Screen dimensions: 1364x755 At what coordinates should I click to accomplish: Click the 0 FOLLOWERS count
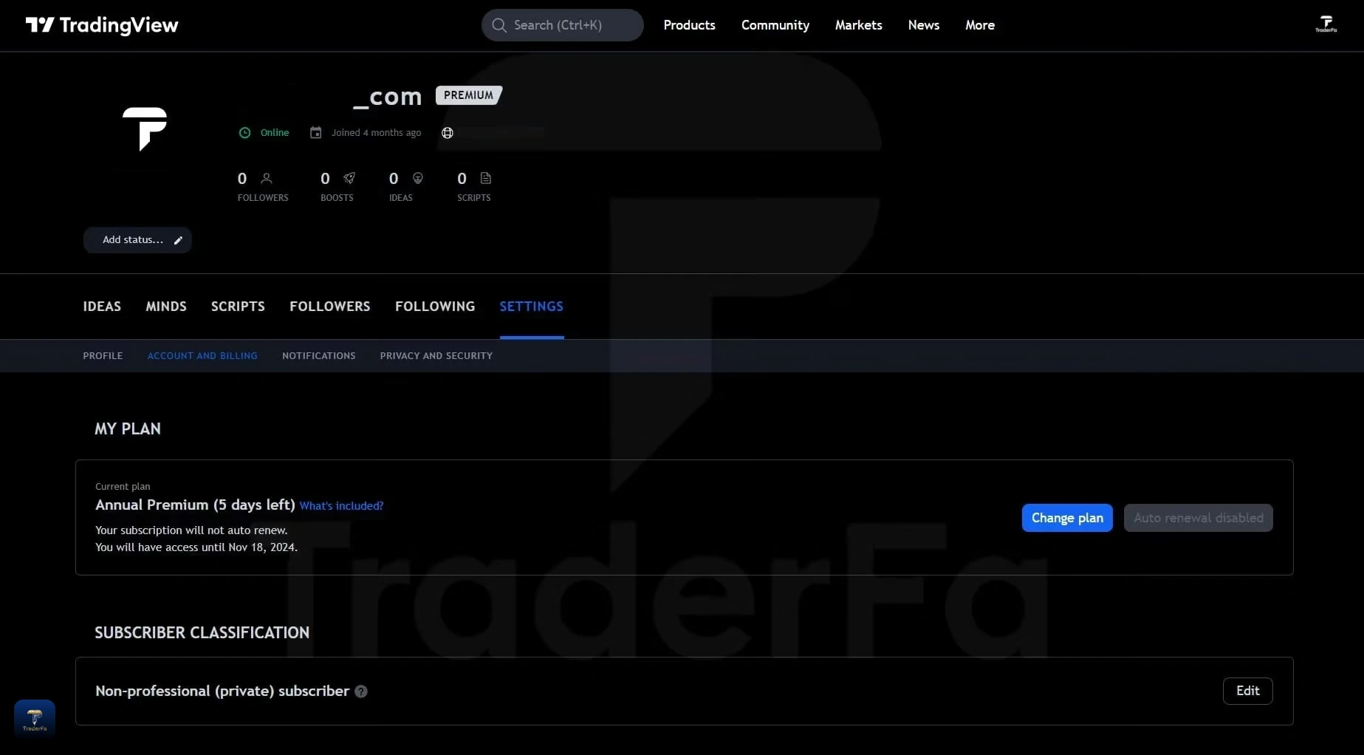click(263, 186)
